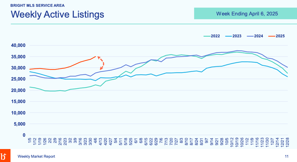Select the 5,000 y-axis label
This screenshot has width=297, height=162.
tap(19, 124)
